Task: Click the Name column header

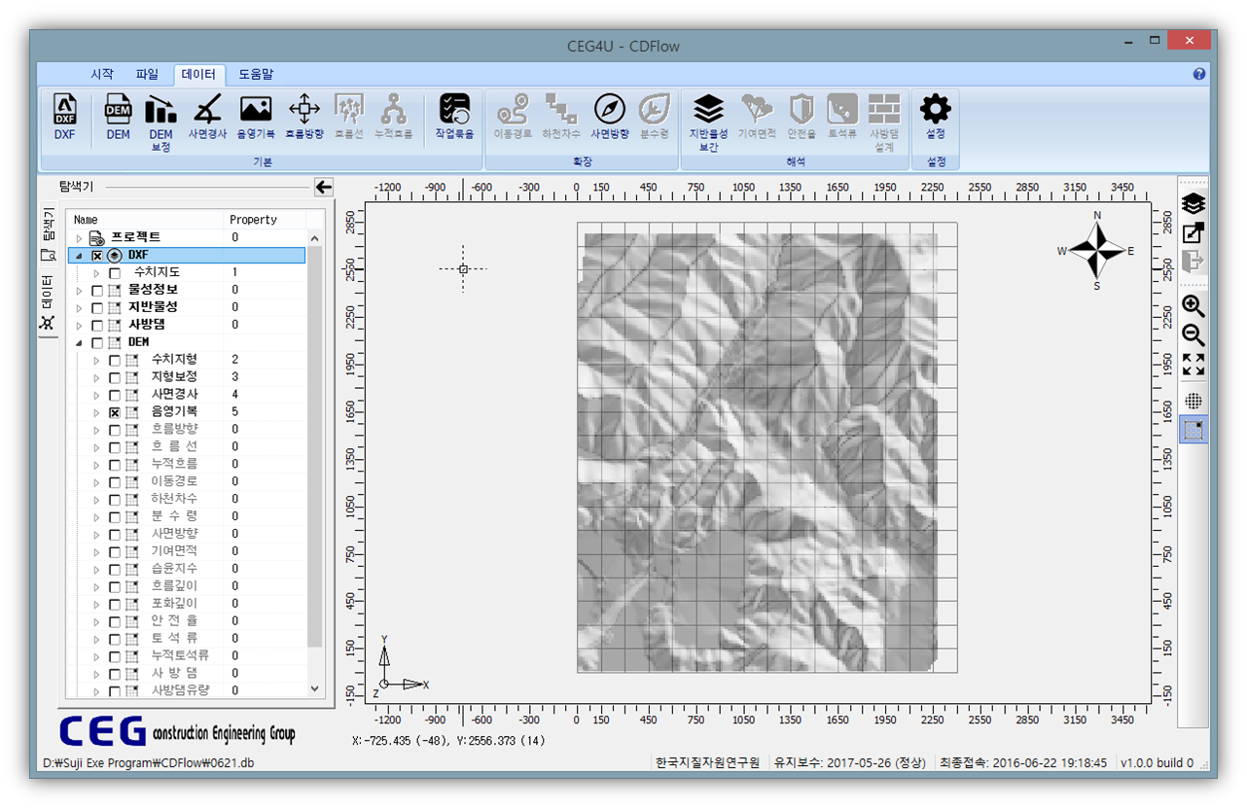Action: point(145,220)
